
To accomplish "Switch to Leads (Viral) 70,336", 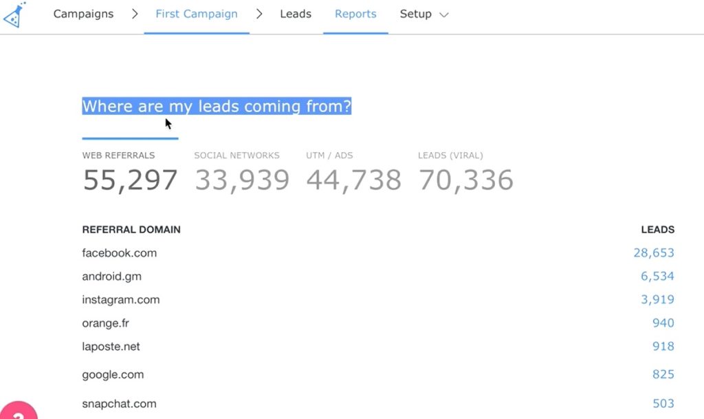I will tap(465, 173).
